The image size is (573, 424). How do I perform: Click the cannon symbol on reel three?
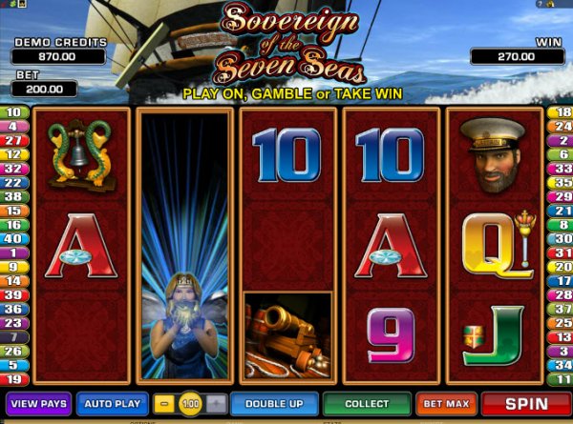(288, 336)
